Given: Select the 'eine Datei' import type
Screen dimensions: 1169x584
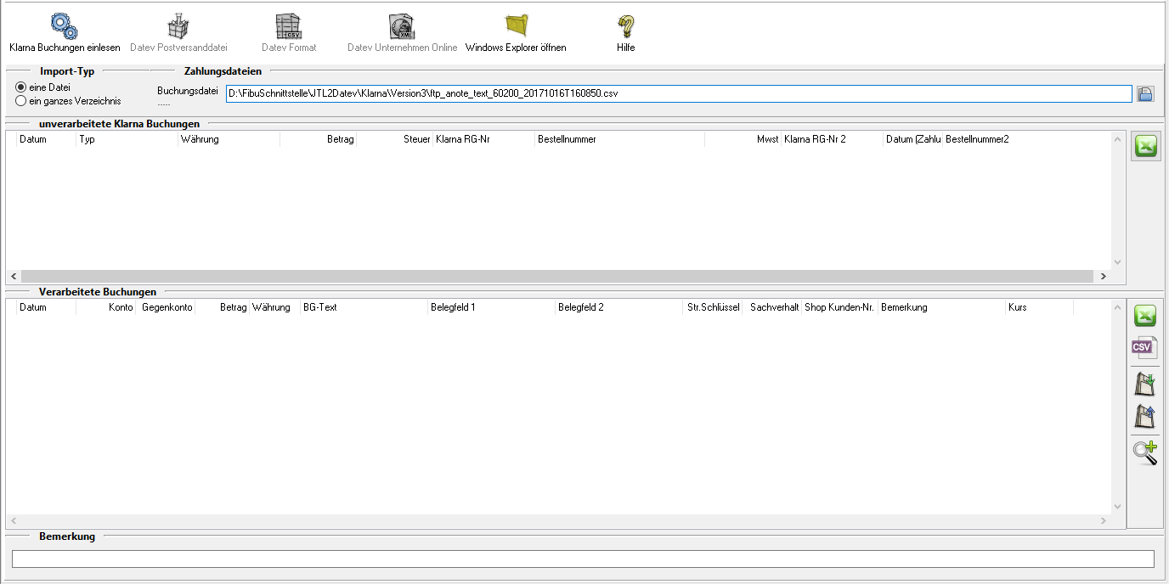Looking at the screenshot, I should 21,87.
